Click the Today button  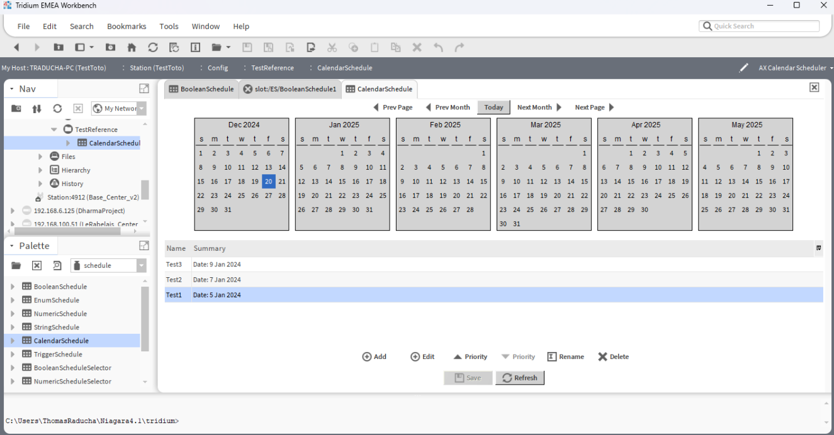point(493,107)
